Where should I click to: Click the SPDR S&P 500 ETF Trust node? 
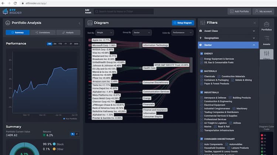(171, 65)
